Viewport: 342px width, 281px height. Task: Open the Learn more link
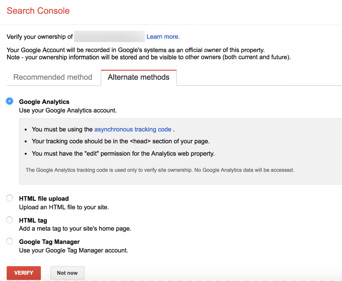163,37
